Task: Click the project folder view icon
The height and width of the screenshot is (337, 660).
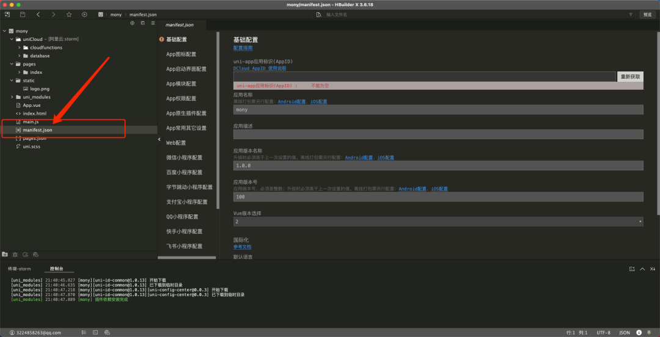Action: (5, 254)
